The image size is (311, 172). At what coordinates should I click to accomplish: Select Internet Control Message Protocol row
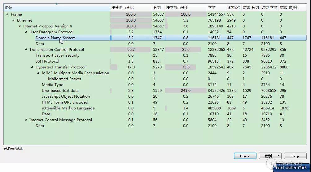coord(155,120)
